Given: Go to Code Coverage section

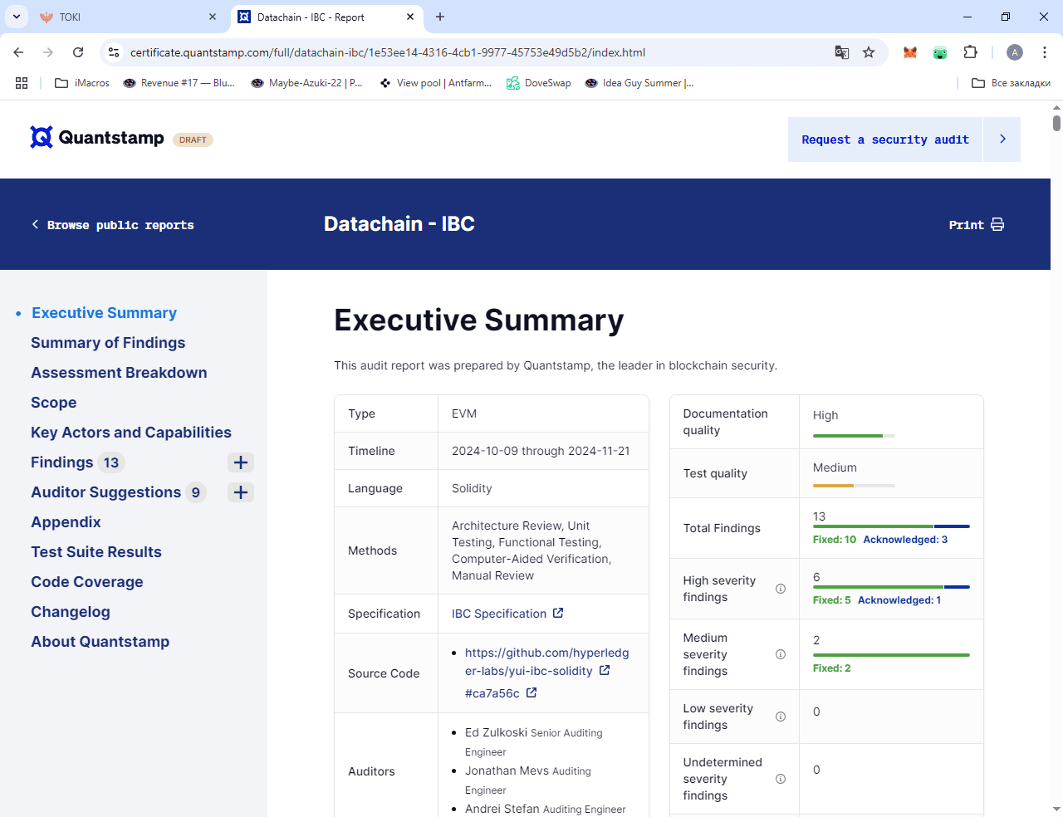Looking at the screenshot, I should tap(87, 582).
